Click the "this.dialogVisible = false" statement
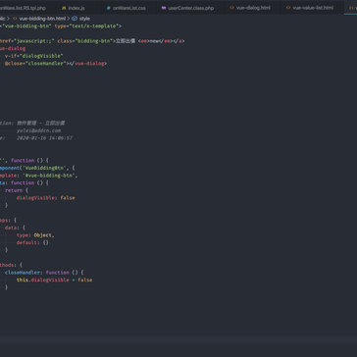The width and height of the screenshot is (357, 357). click(55, 280)
